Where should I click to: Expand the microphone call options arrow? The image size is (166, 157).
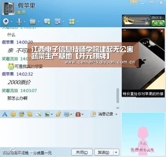pos(25,22)
